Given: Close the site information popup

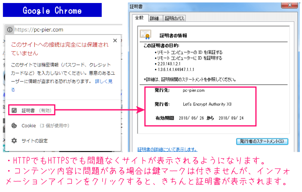Looking at the screenshot, I should (115, 41).
